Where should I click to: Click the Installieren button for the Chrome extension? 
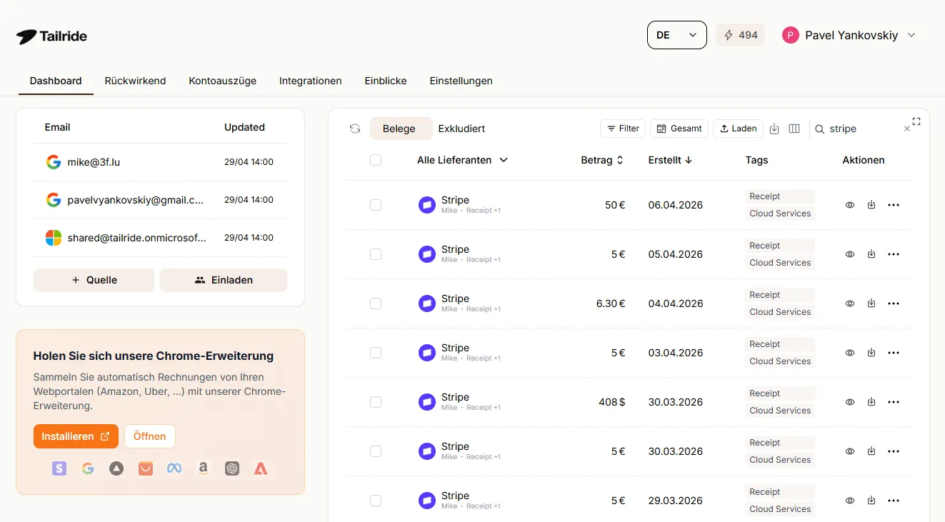click(76, 436)
